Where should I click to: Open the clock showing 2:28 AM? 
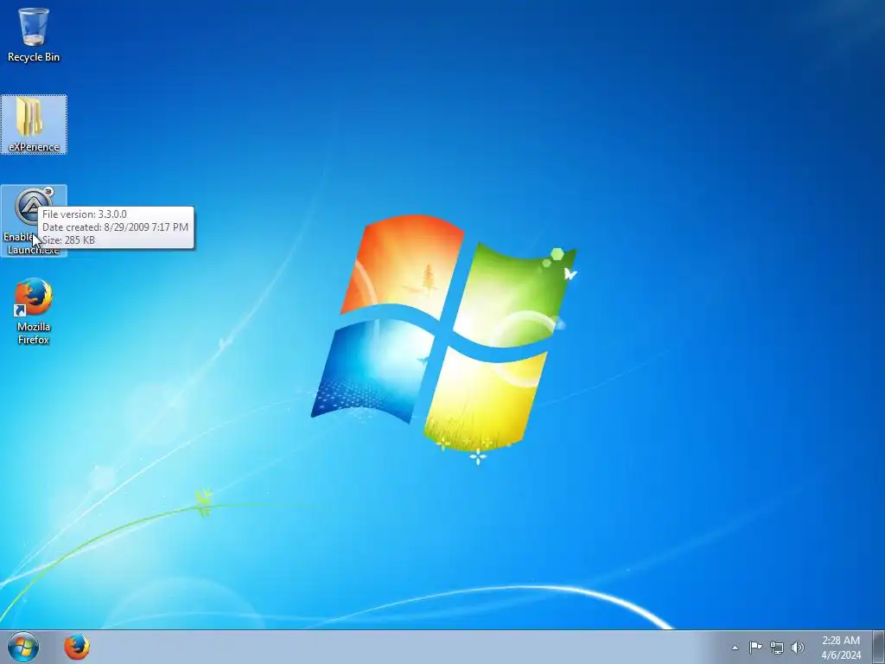point(841,648)
